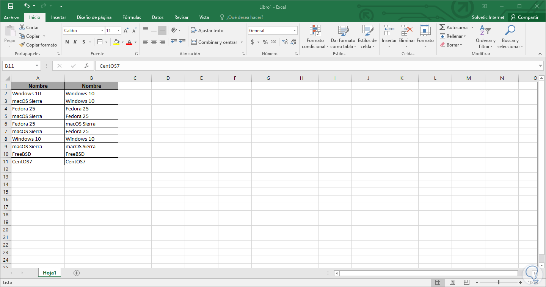This screenshot has width=546, height=287.
Task: Apply the yellow fill color
Action: click(x=117, y=42)
